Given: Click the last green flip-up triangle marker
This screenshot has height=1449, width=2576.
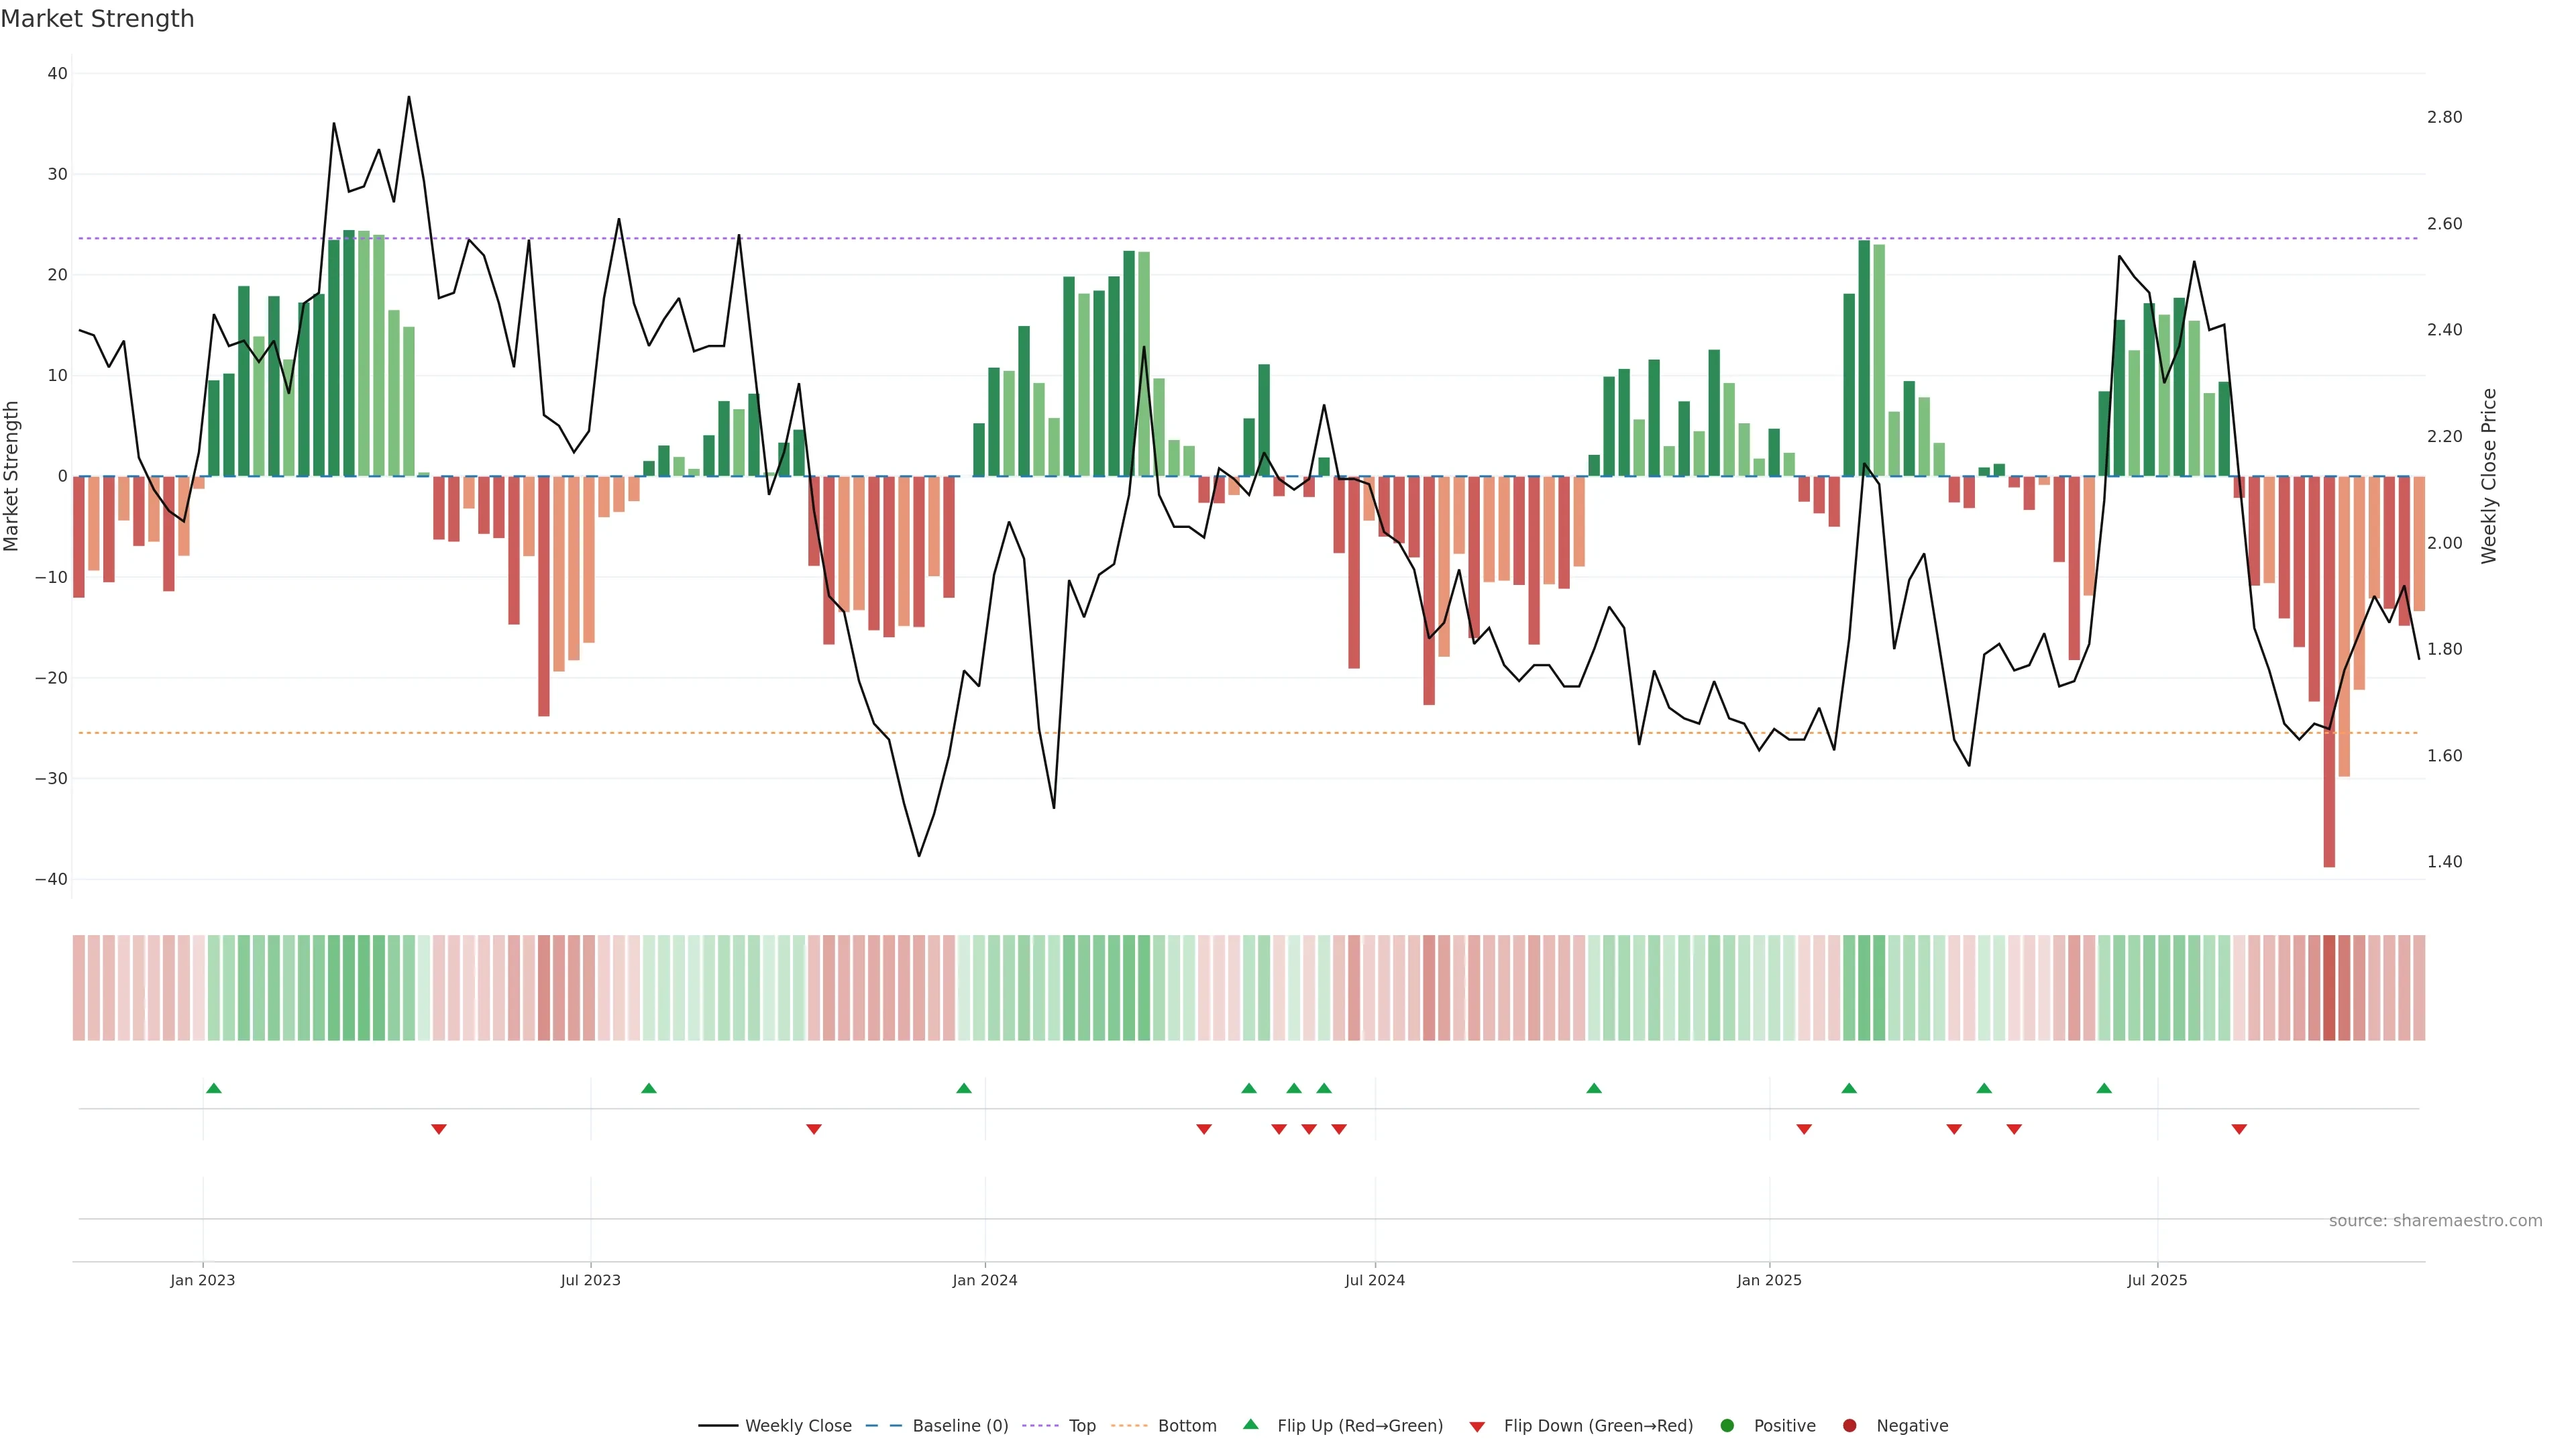Looking at the screenshot, I should [x=2104, y=1088].
